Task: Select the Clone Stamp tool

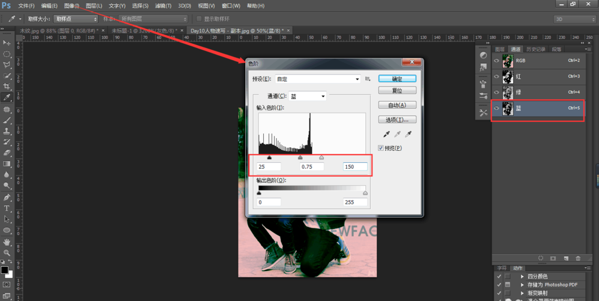Action: coord(7,131)
